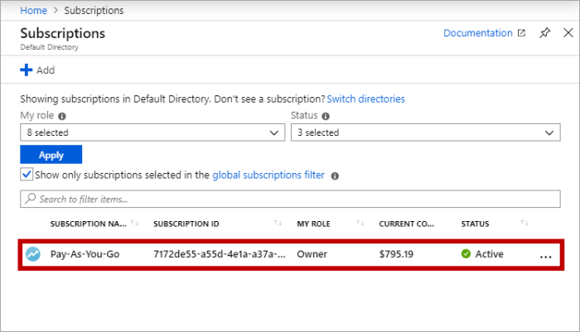
Task: Go to Home in the breadcrumb
Action: pos(33,11)
